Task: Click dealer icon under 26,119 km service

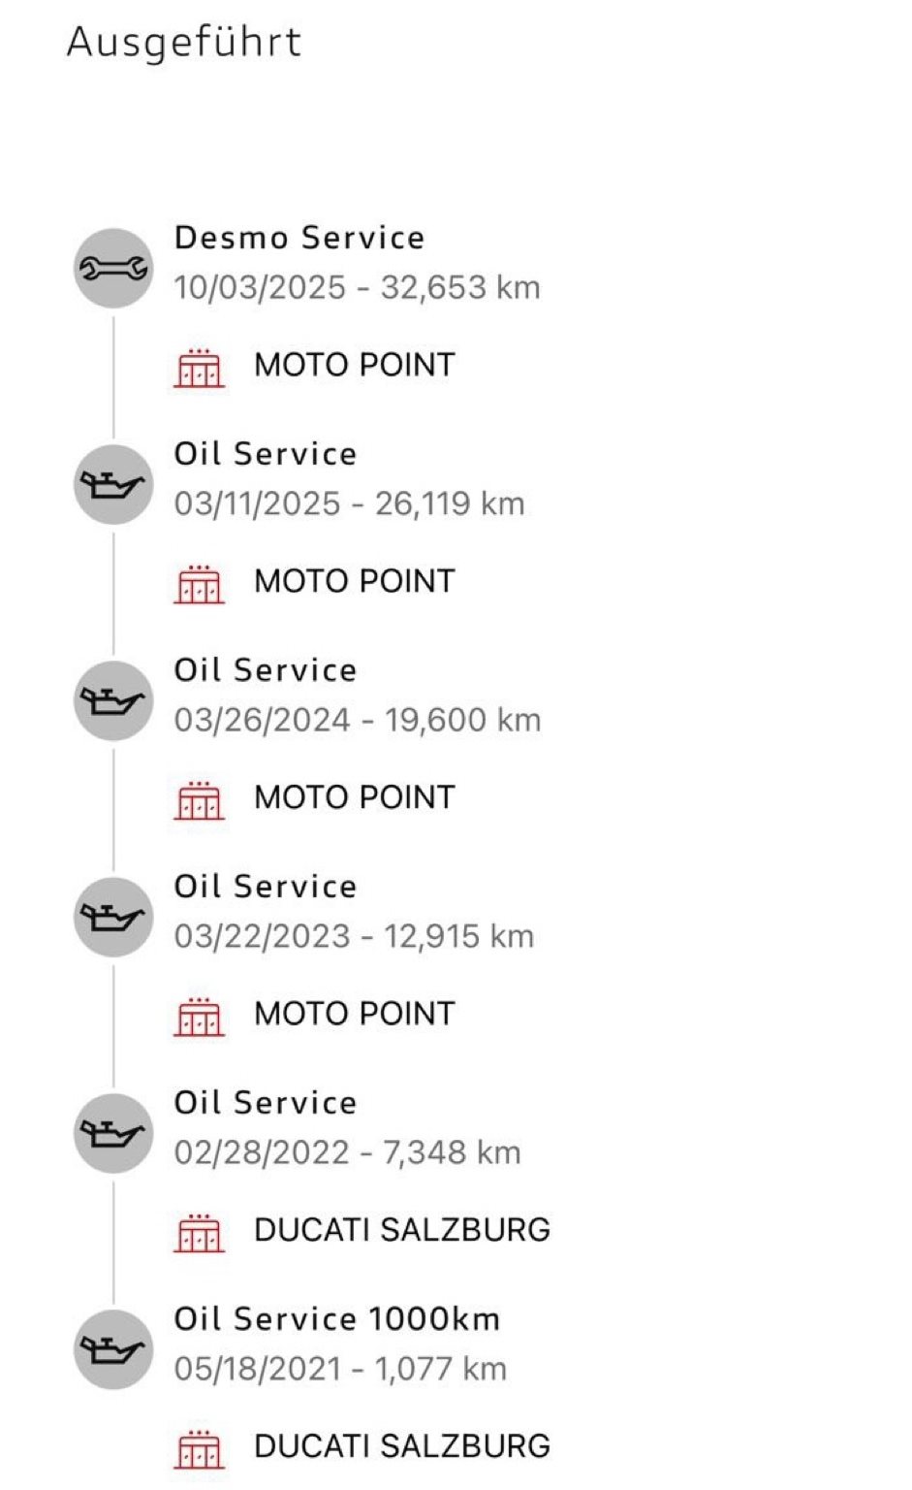Action: pyautogui.click(x=199, y=584)
